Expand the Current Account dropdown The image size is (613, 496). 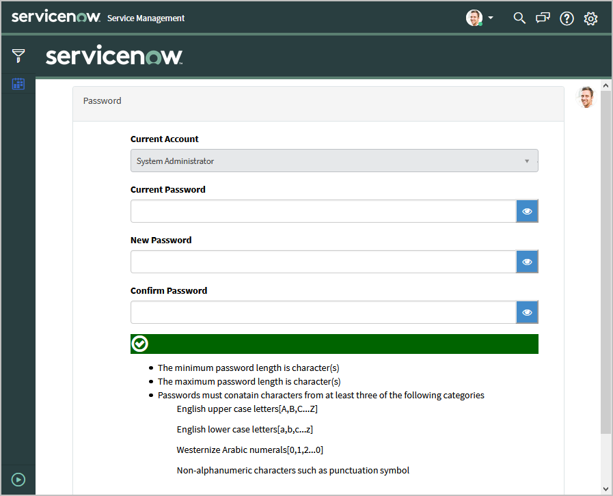point(334,161)
